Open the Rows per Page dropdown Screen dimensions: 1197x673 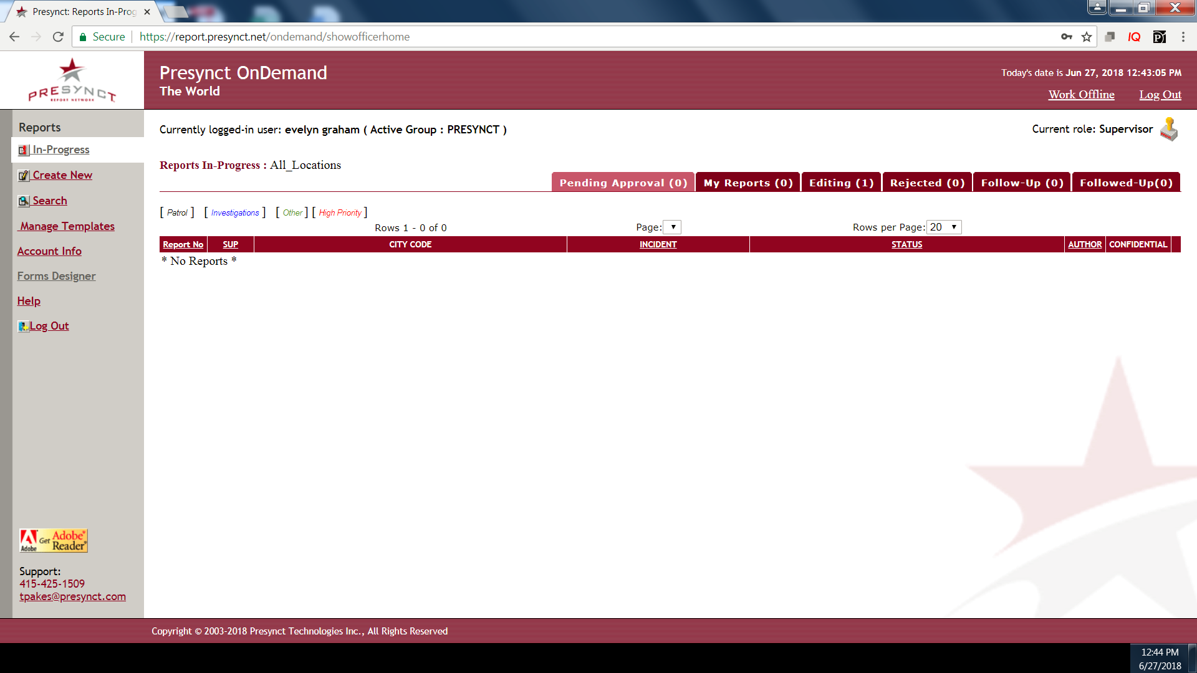(x=944, y=227)
